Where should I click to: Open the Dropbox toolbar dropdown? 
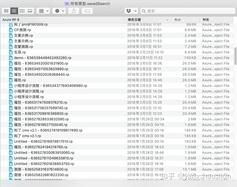point(131,11)
